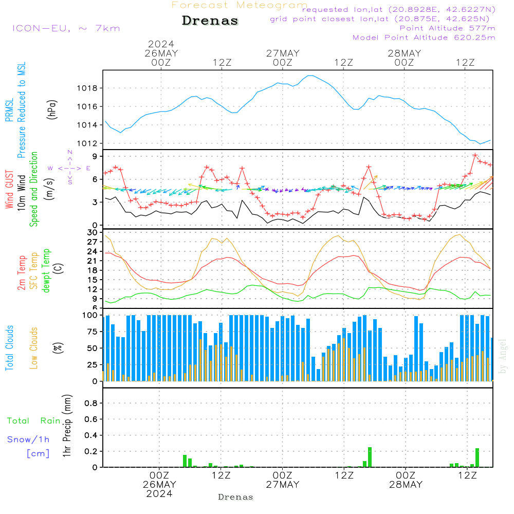The image size is (514, 514).
Task: Select the blue "Snow/1h" label
Action: (28, 439)
